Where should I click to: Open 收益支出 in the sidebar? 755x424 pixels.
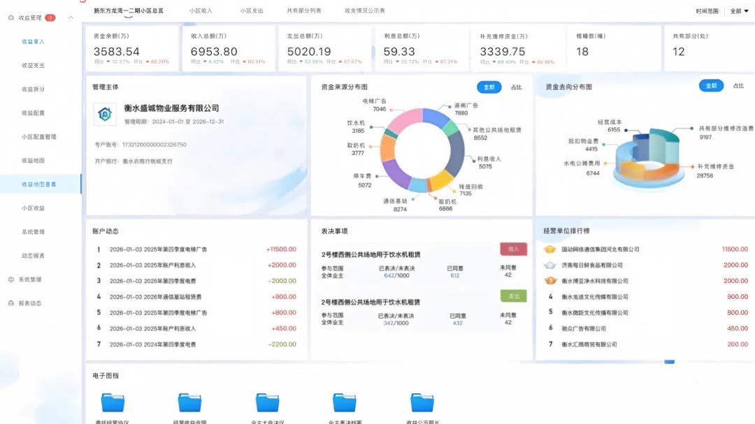pos(34,66)
